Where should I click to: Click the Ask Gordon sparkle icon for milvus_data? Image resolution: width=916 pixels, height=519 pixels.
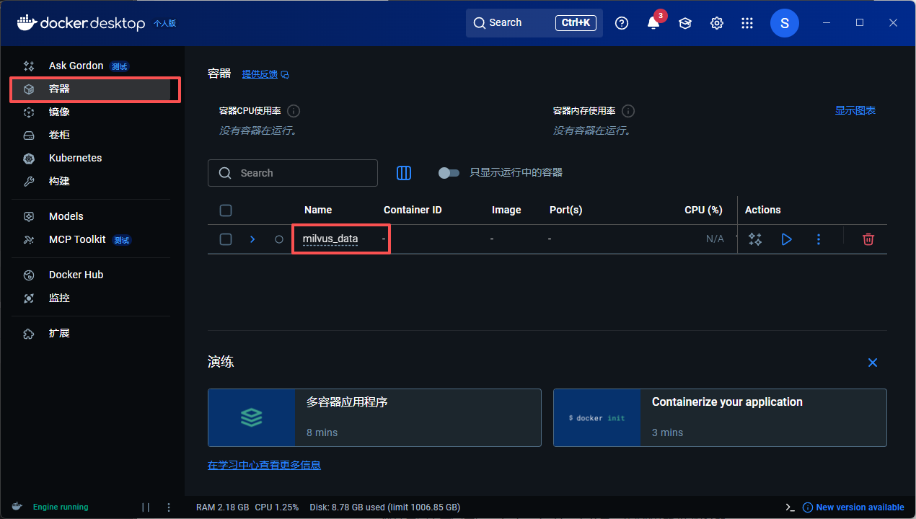pyautogui.click(x=755, y=239)
